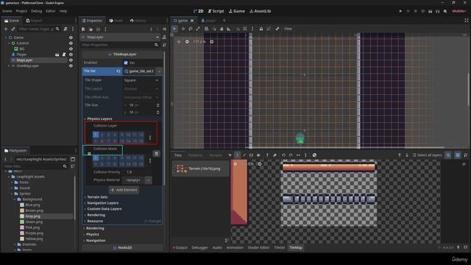Click the Add Element button
The width and height of the screenshot is (471, 265).
[124, 190]
